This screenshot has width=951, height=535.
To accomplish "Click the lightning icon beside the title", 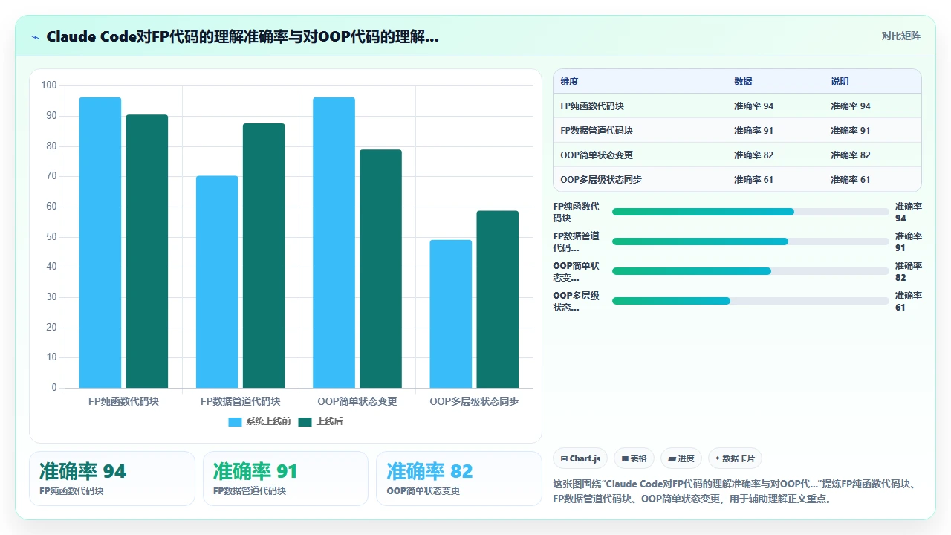I will tap(36, 37).
